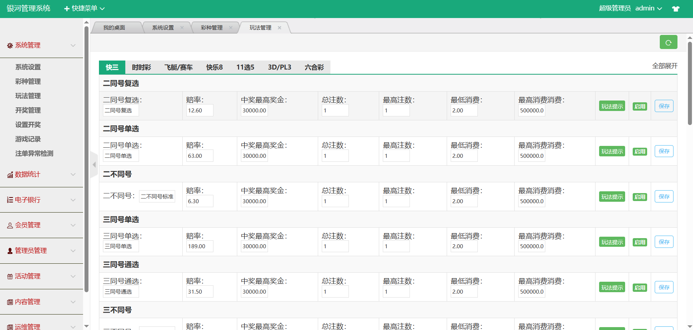Click the 电子银行 list icon

coord(10,200)
